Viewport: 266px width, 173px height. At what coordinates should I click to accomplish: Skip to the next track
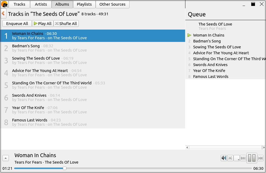pyautogui.click(x=260, y=158)
